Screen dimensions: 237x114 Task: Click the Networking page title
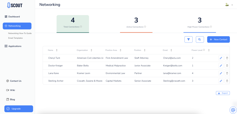[x=50, y=5]
